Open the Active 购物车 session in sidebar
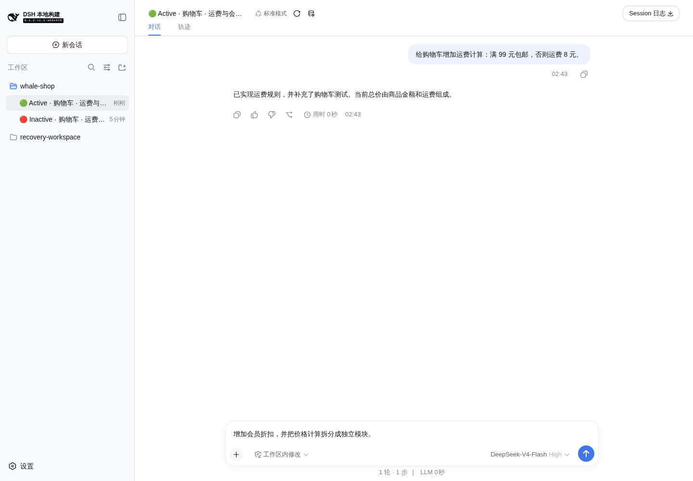The height and width of the screenshot is (481, 693). pos(67,103)
